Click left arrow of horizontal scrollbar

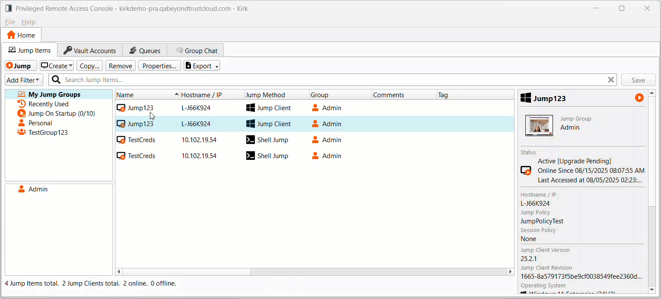(x=119, y=272)
